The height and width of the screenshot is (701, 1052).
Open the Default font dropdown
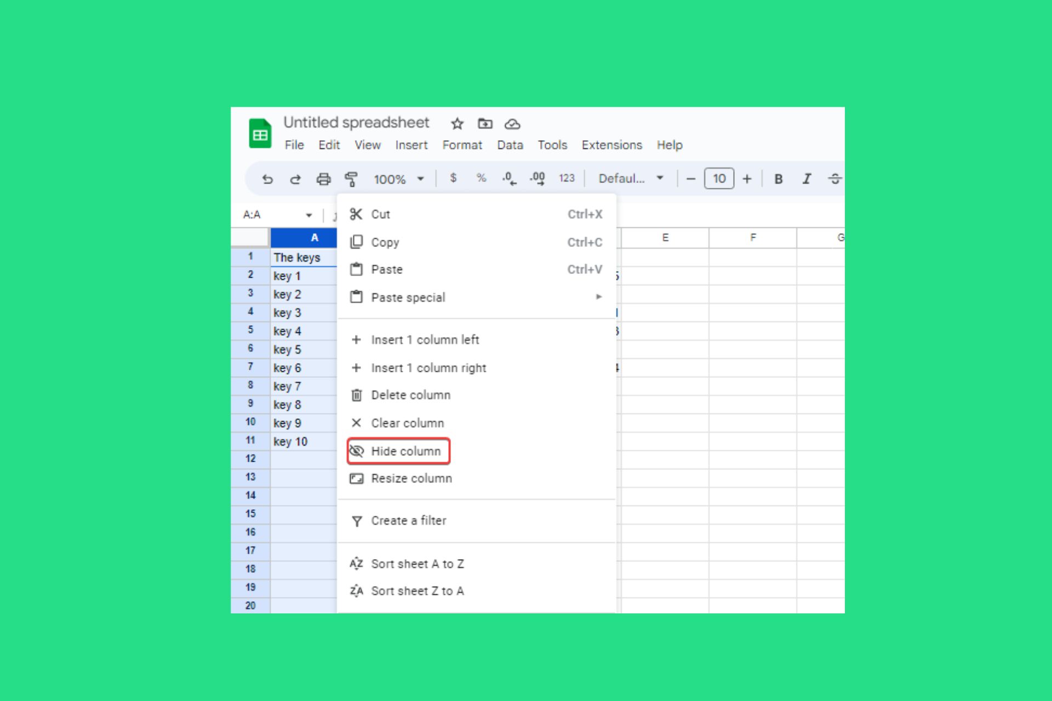point(631,179)
